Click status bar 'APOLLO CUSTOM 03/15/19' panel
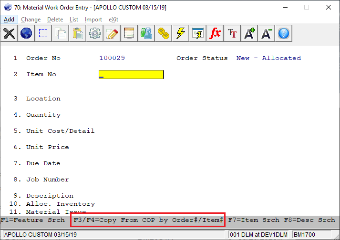The image size is (340, 240). click(114, 235)
